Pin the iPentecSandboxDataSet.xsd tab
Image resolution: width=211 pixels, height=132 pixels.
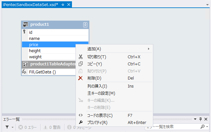[x=63, y=5]
